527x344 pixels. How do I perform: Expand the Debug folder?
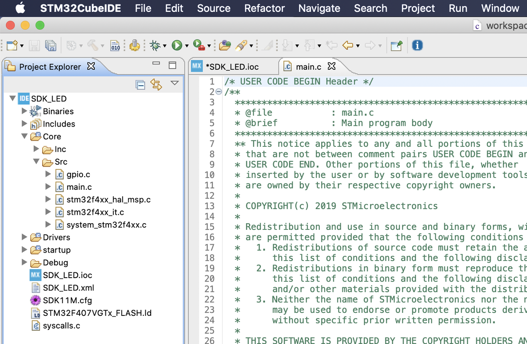(24, 263)
